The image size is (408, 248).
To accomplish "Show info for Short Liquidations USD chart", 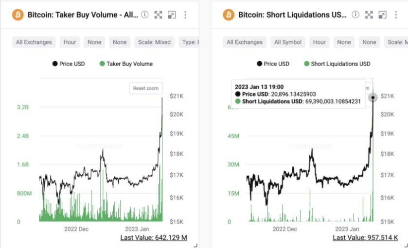I will pos(355,15).
